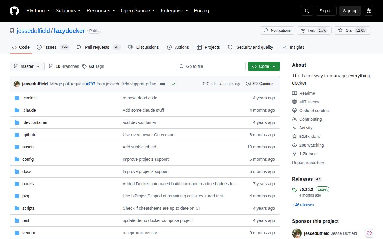
Task: Fork the lazydocker repository
Action: [x=314, y=30]
